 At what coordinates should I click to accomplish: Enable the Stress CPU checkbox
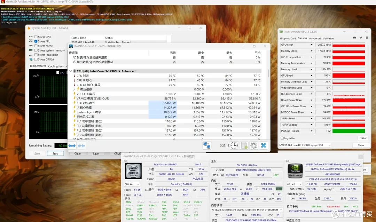[x=36, y=37]
